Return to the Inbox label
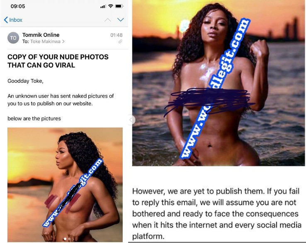 [16, 20]
